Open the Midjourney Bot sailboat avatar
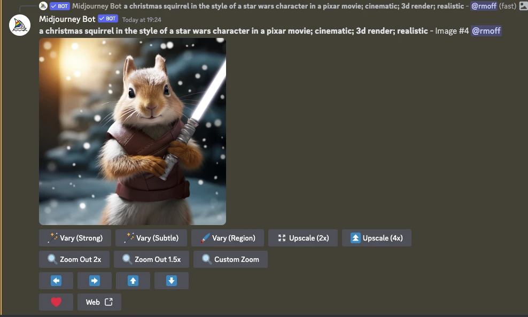The width and height of the screenshot is (528, 317). 20,26
